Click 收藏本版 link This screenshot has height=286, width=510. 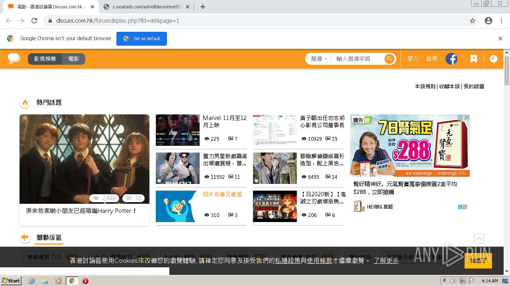(x=449, y=86)
